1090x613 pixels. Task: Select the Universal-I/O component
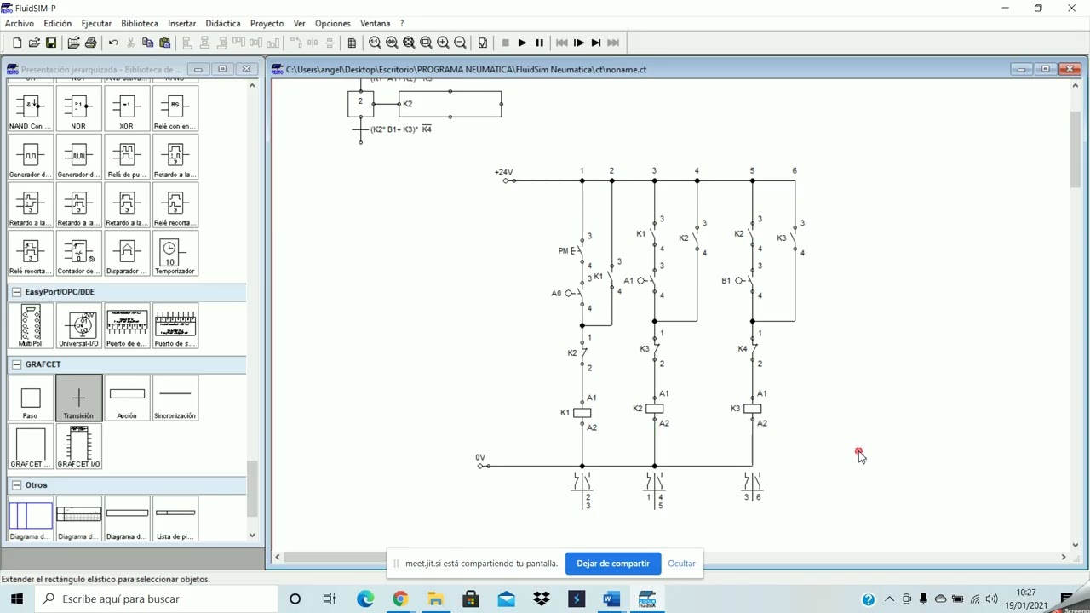pos(78,326)
